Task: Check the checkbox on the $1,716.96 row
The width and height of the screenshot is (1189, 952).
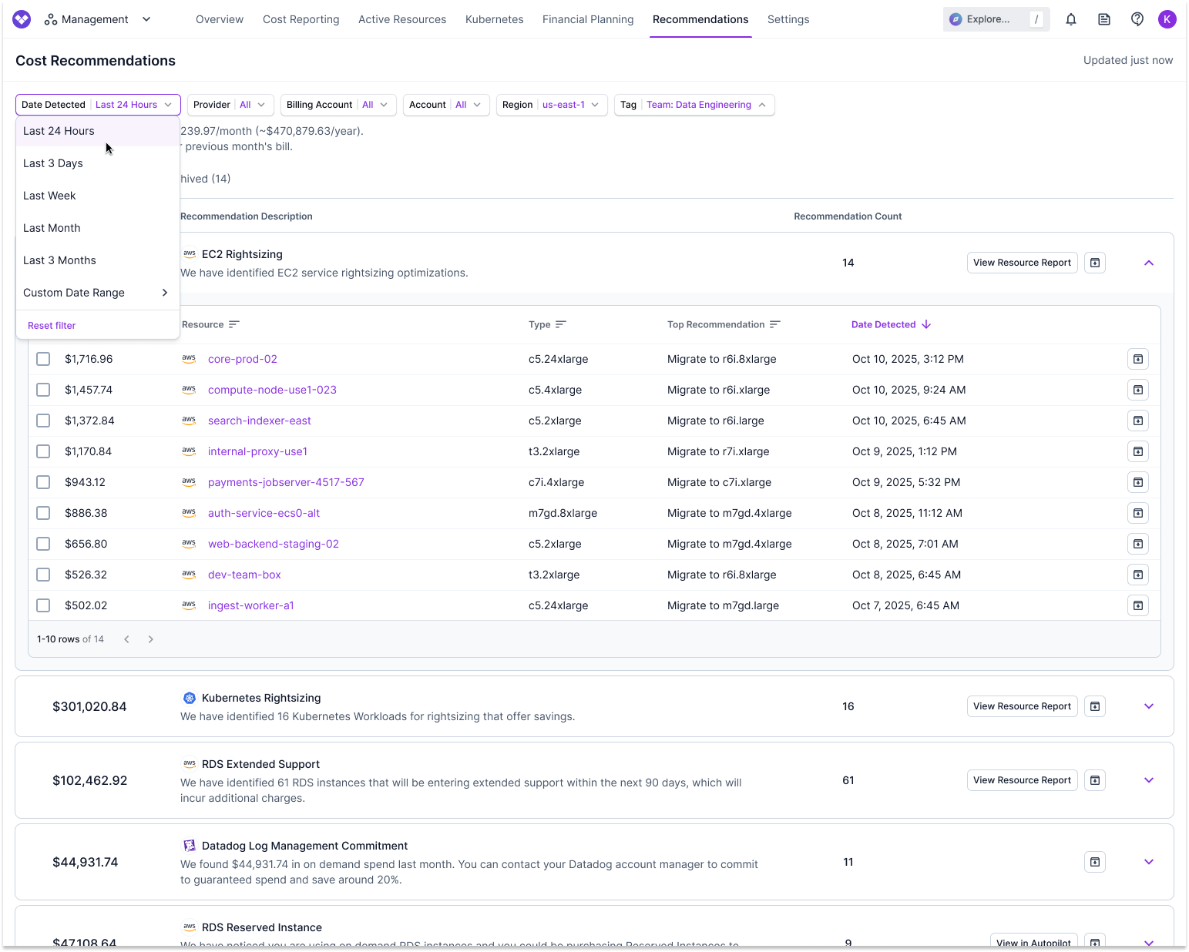Action: pos(43,359)
